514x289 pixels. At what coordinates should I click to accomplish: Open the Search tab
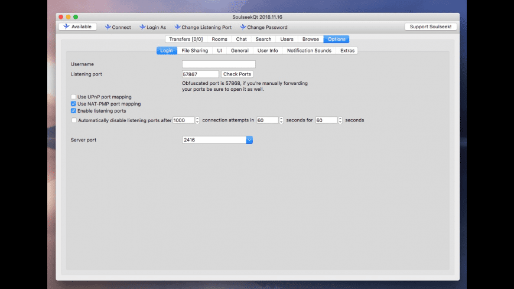[263, 39]
